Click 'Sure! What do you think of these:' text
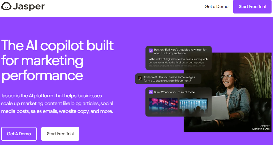The width and height of the screenshot is (273, 145). point(175,92)
